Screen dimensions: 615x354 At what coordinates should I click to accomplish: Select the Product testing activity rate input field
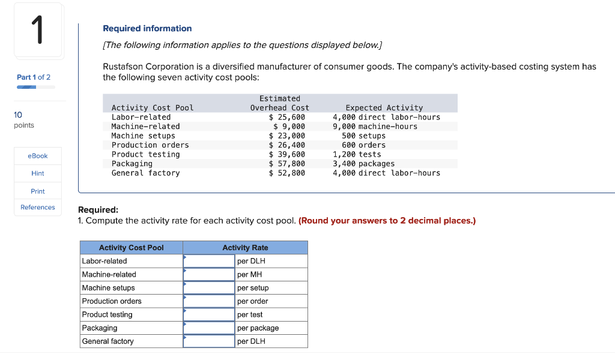(x=209, y=314)
